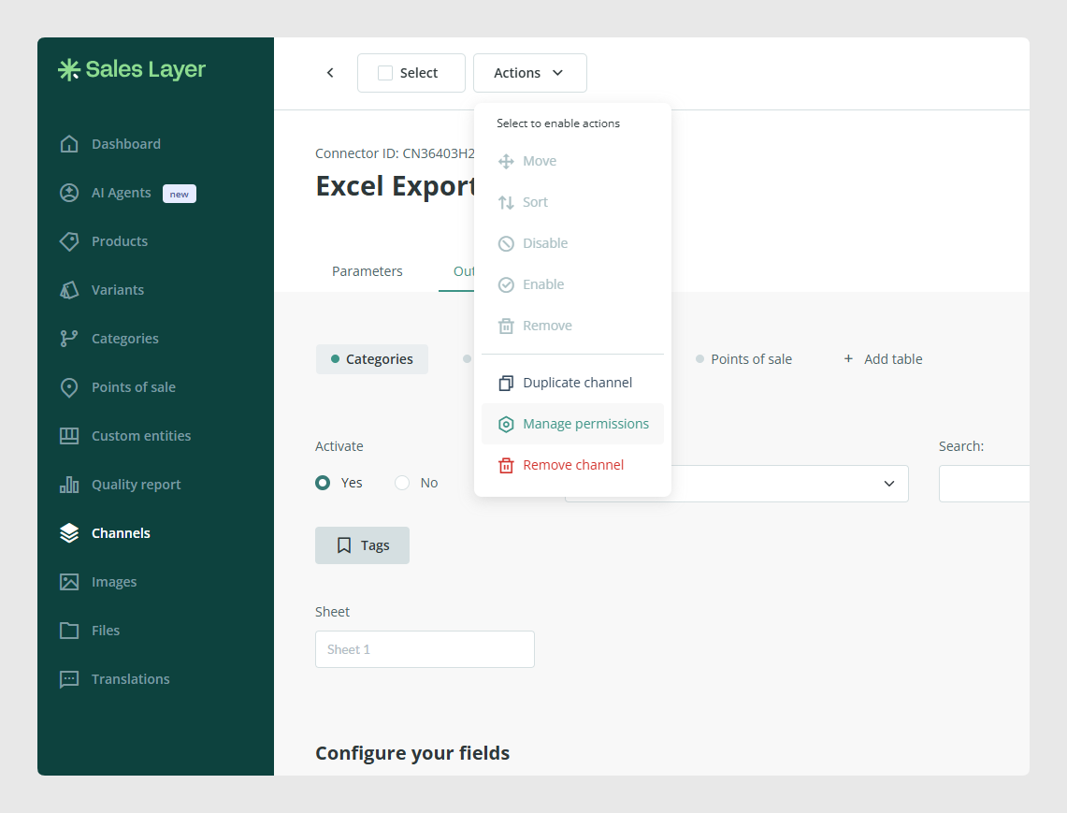Click the Products tag icon
Viewport: 1067px width, 813px height.
tap(68, 241)
